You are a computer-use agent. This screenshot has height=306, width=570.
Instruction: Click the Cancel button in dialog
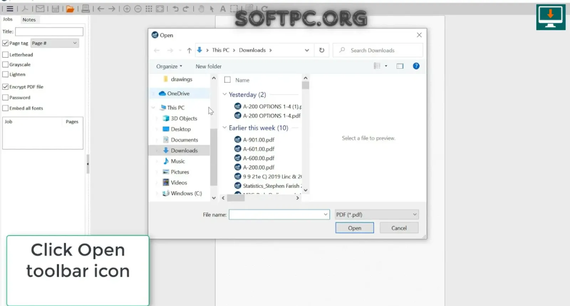point(399,228)
